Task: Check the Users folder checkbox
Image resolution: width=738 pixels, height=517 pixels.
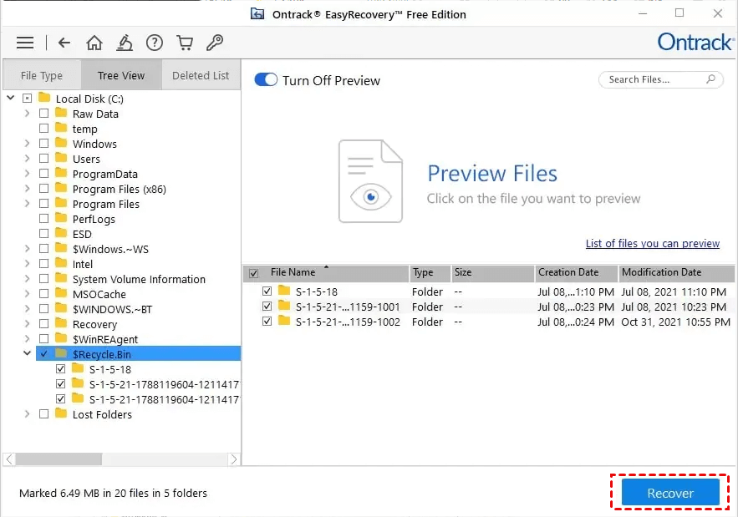Action: click(43, 159)
